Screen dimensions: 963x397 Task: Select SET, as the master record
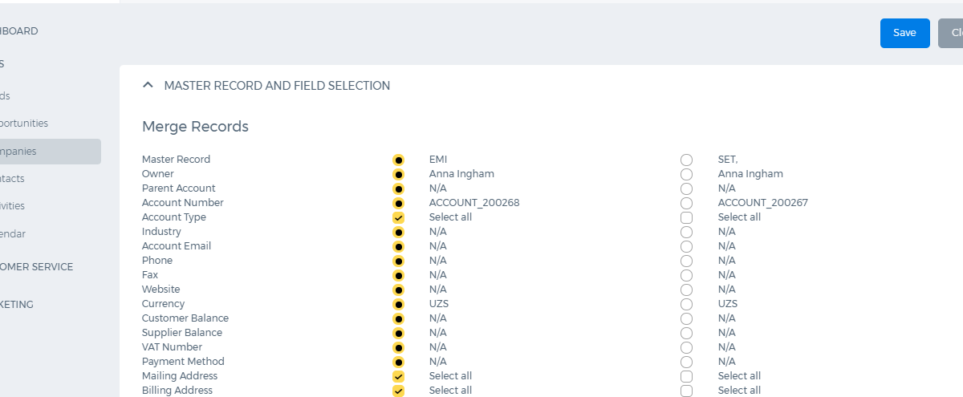pos(686,160)
